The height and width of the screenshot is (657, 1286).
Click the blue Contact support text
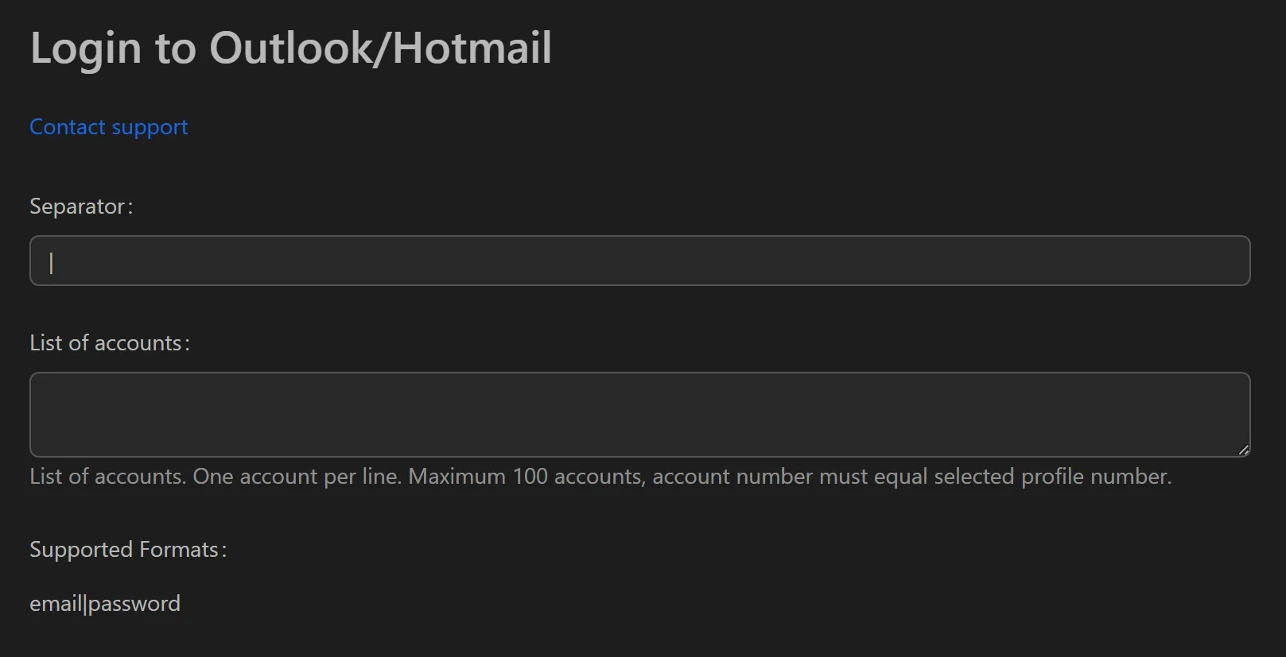108,126
